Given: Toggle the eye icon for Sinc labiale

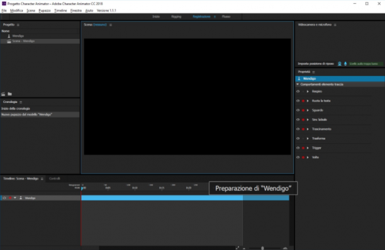Looking at the screenshot, I should [298, 119].
